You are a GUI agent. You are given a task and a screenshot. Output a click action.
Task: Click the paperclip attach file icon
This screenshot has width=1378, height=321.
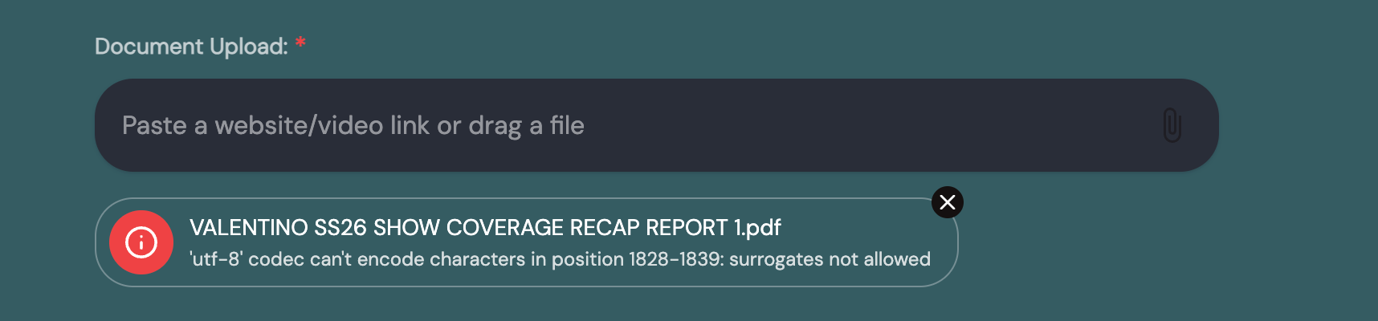1172,125
